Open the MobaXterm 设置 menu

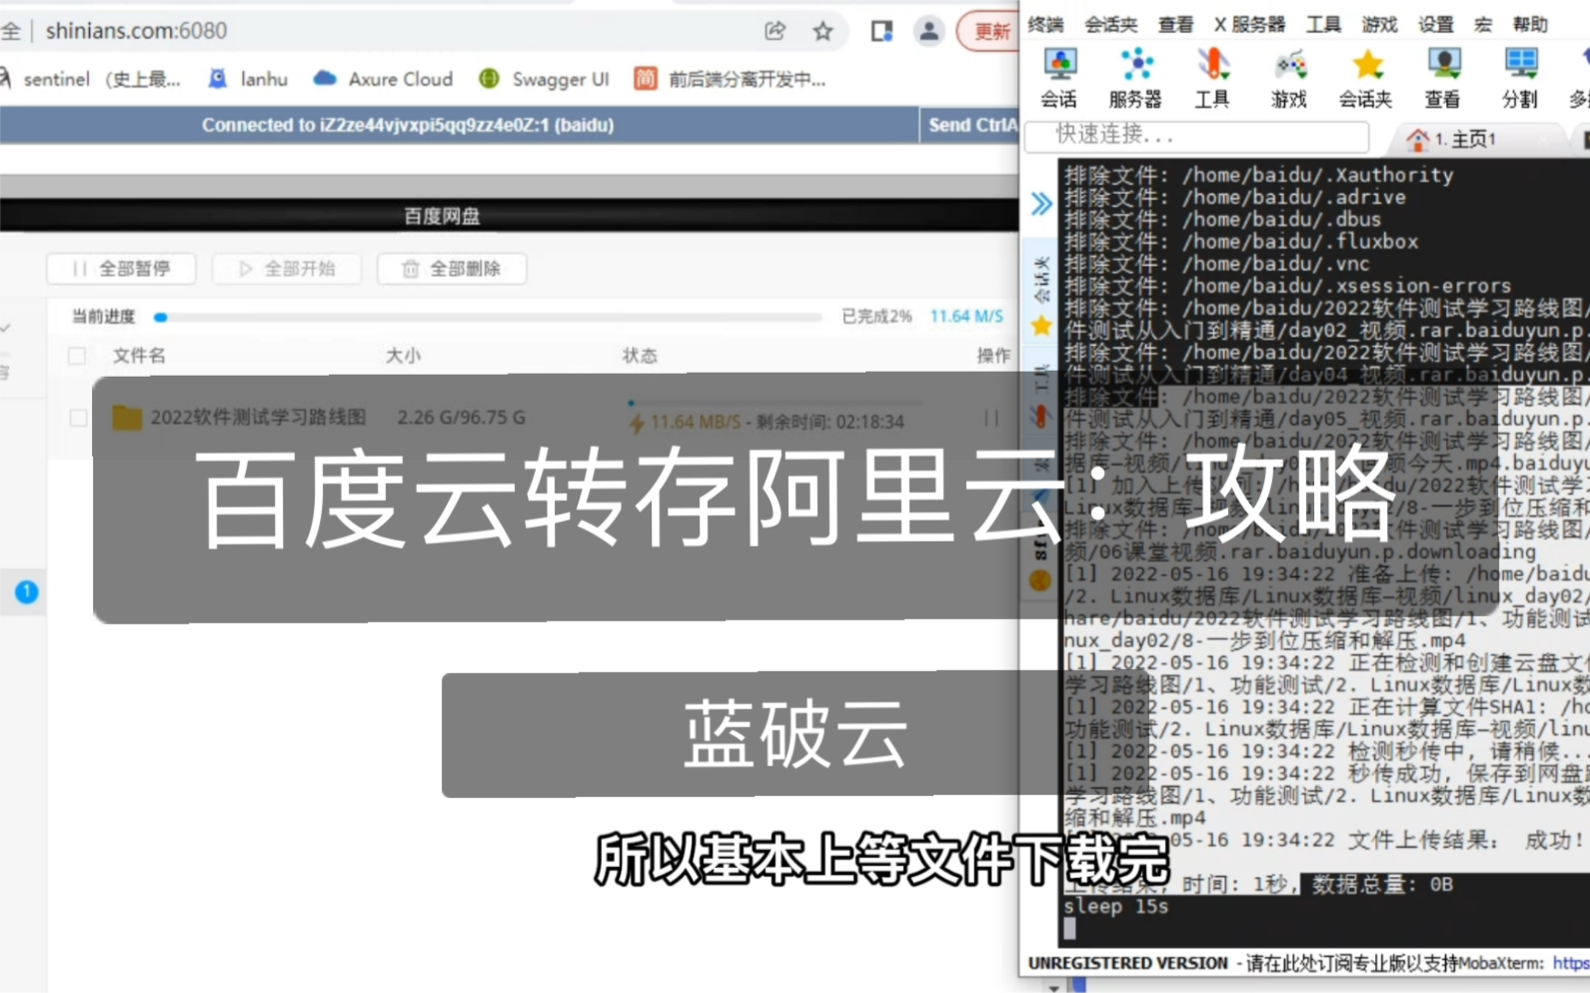pyautogui.click(x=1436, y=24)
